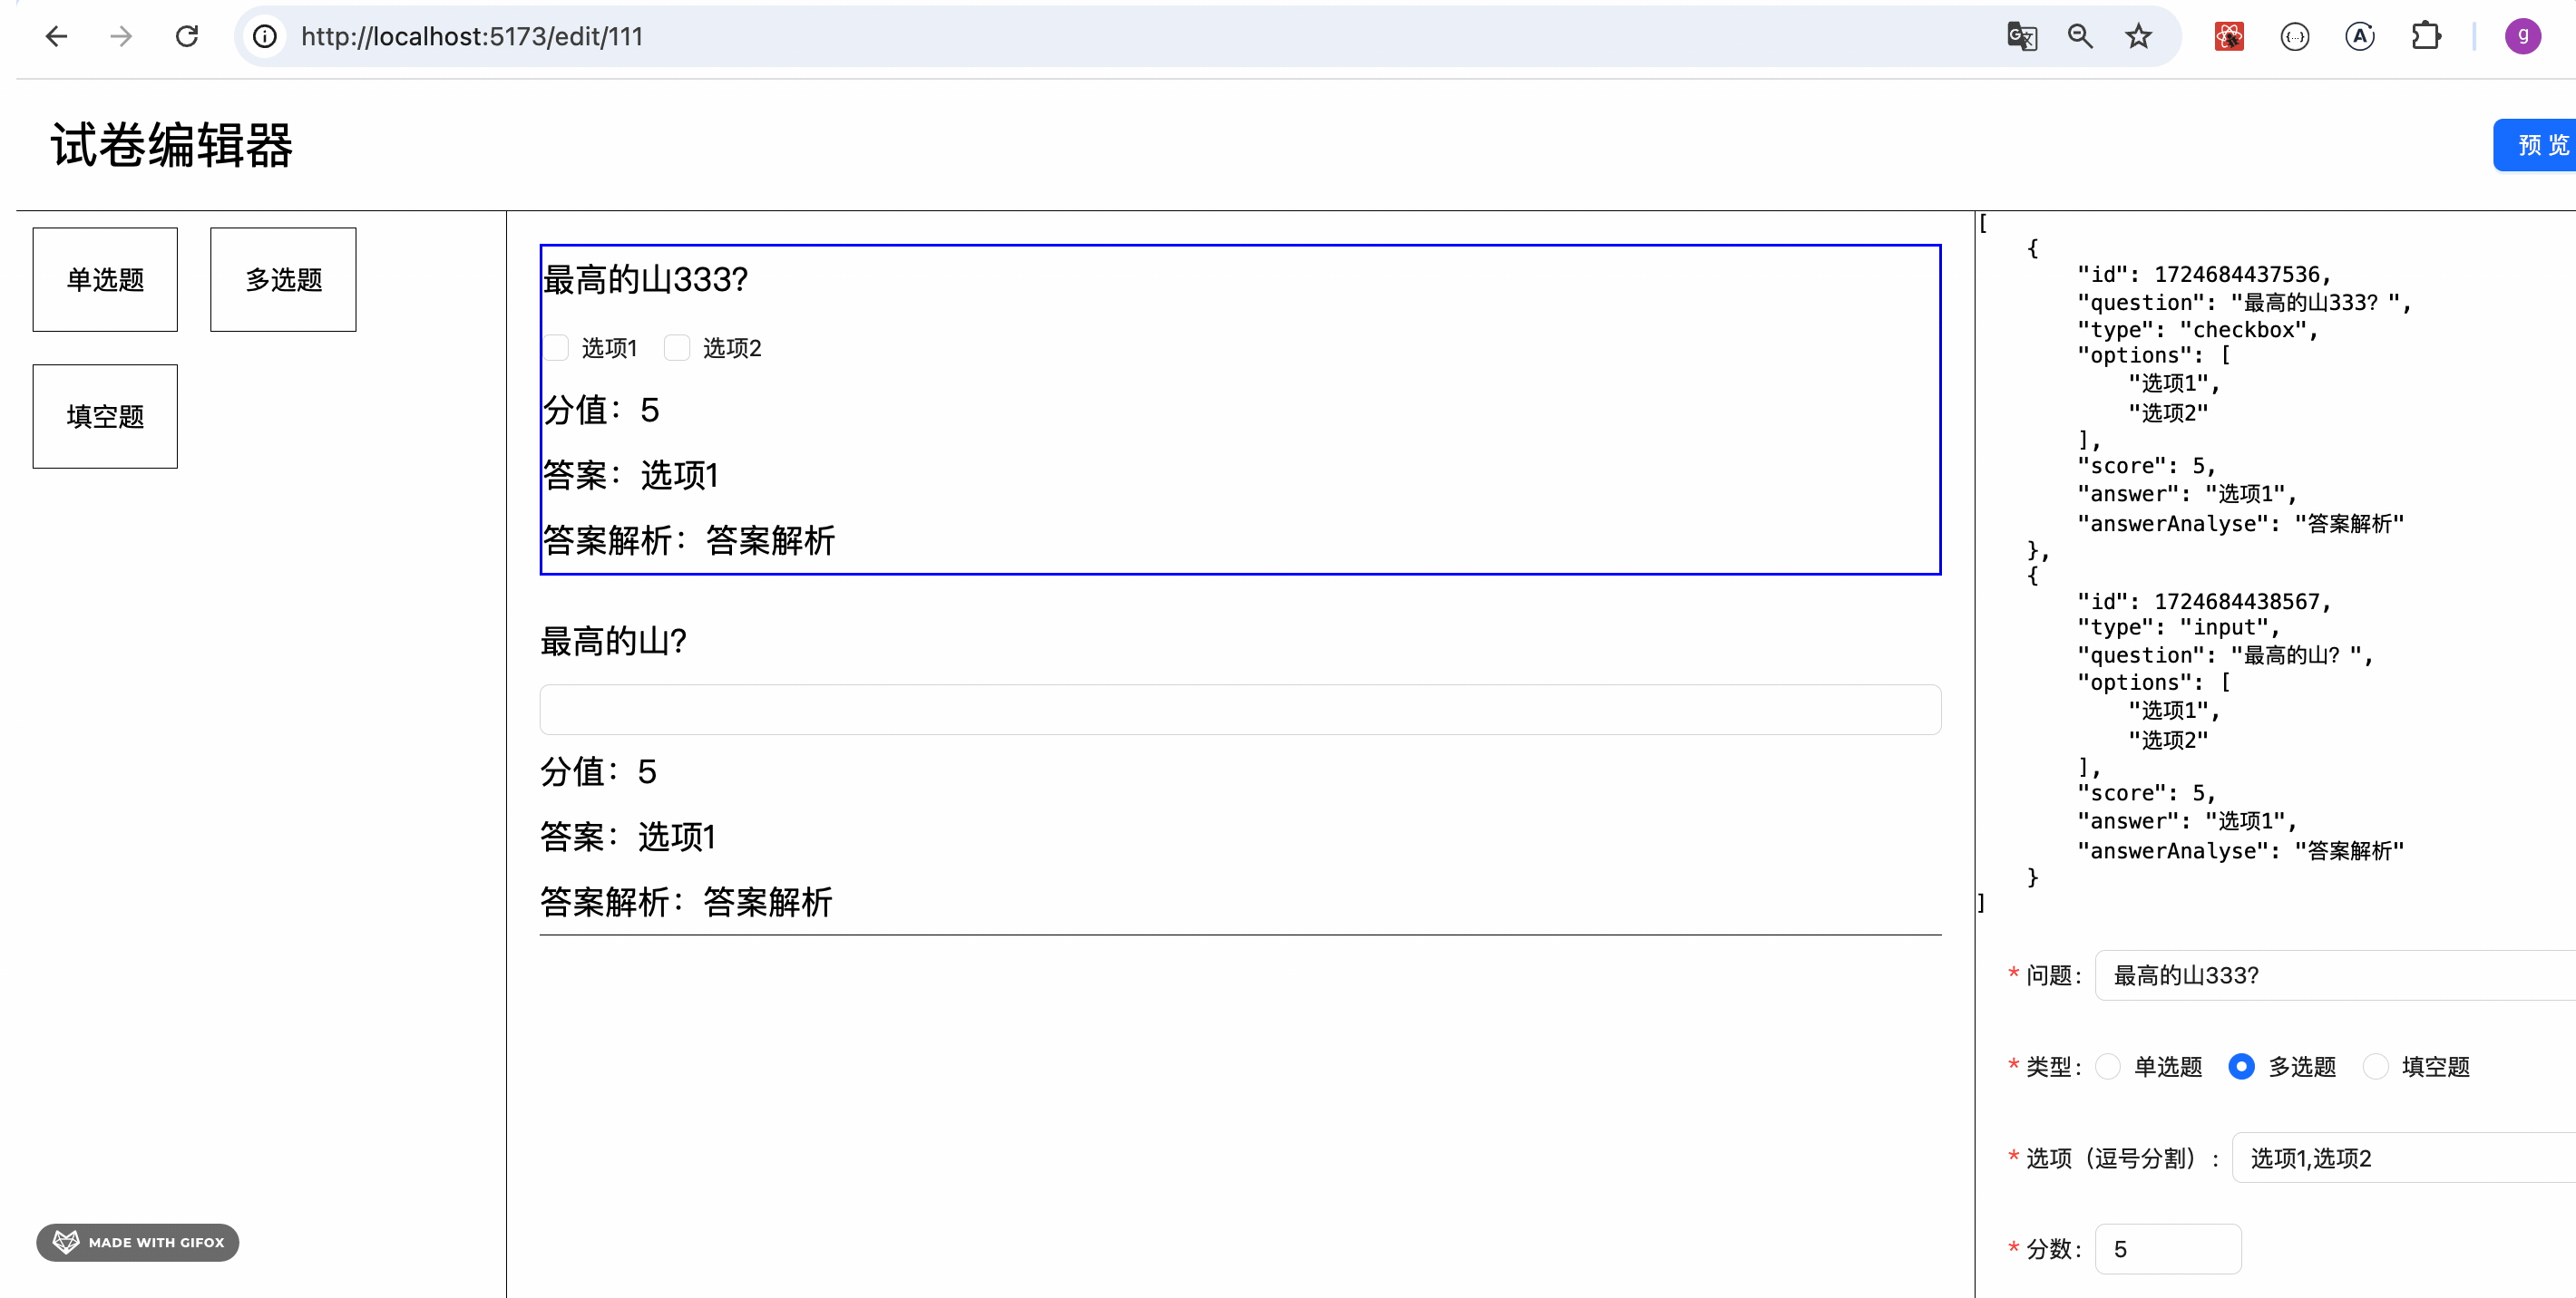Open the browser extensions puzzle icon

pyautogui.click(x=2427, y=36)
